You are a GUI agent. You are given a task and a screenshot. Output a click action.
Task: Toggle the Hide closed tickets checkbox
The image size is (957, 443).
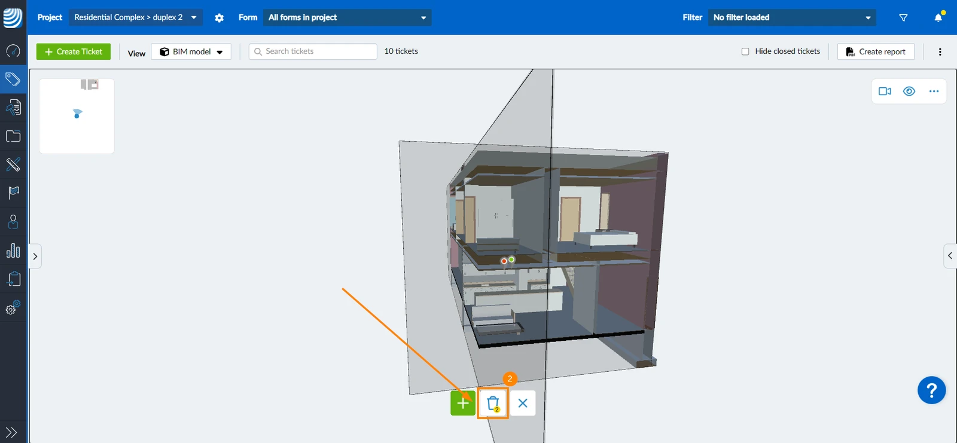click(x=745, y=51)
